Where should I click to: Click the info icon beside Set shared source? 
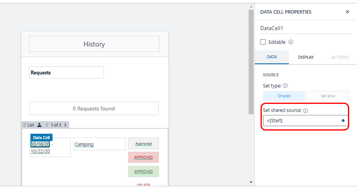click(x=305, y=111)
